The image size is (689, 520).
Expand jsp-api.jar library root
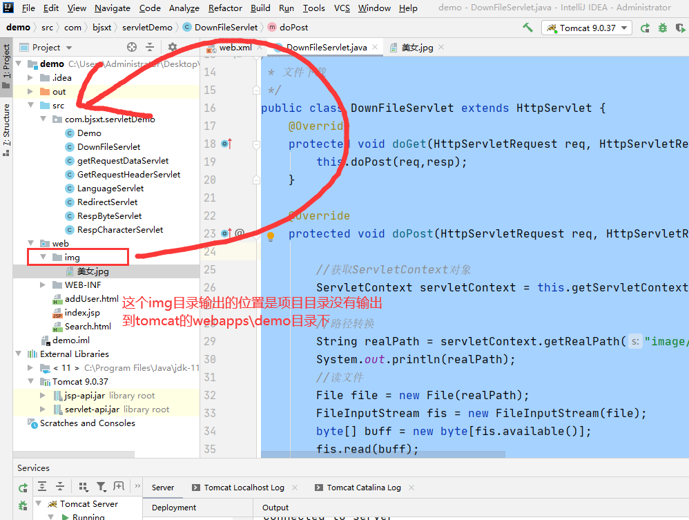click(x=43, y=395)
